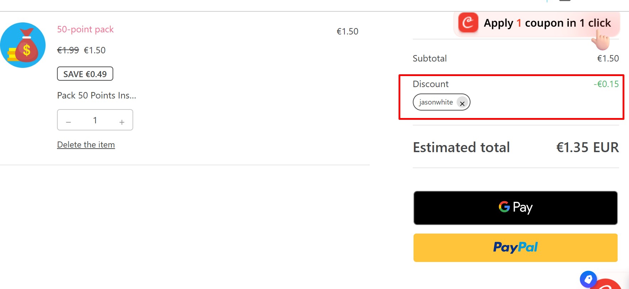This screenshot has height=289, width=629.
Task: Click the dark browser element at the top
Action: tap(565, 1)
